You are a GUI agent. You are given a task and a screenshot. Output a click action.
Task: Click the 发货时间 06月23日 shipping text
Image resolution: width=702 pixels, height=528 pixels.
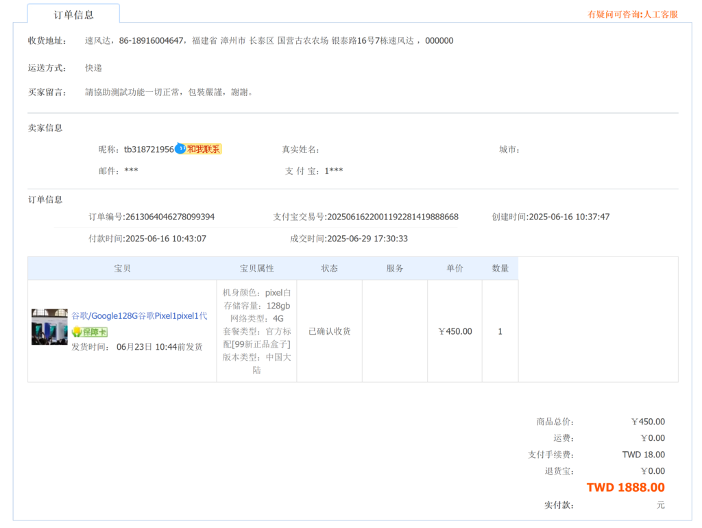tap(137, 347)
